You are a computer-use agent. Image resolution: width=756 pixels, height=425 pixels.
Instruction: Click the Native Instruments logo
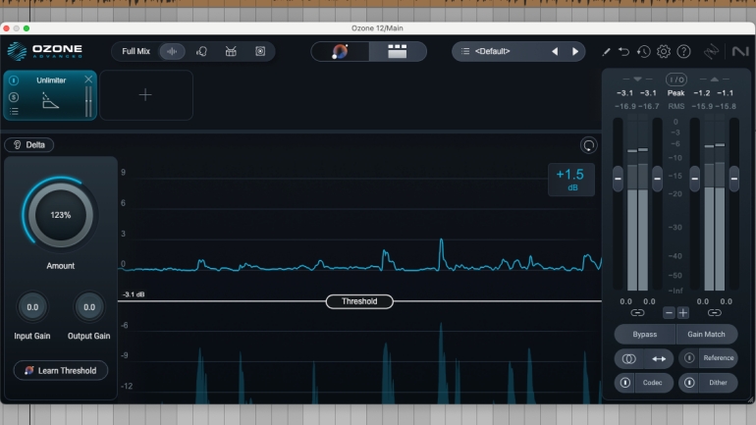[740, 51]
